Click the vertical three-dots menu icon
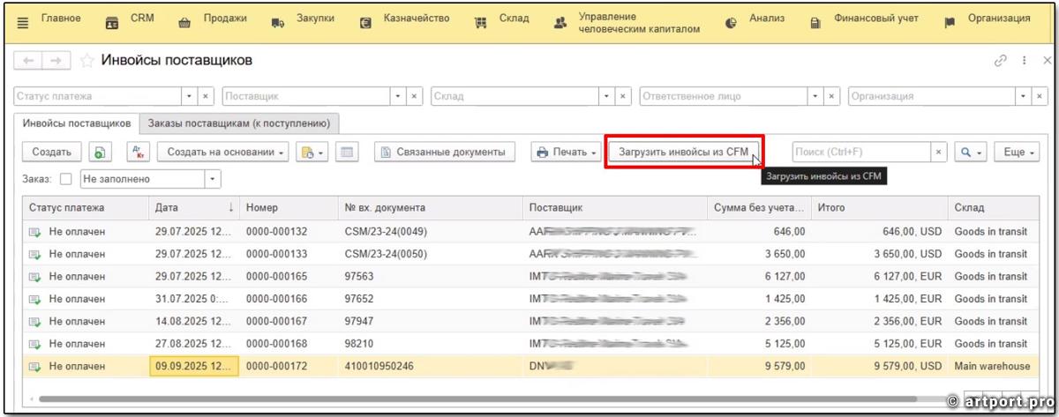This screenshot has height=417, width=1059. (1024, 61)
